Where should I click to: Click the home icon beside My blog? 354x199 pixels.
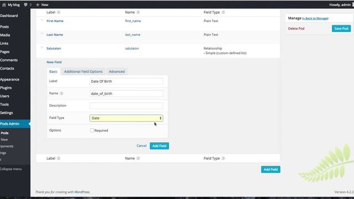(x=4, y=5)
